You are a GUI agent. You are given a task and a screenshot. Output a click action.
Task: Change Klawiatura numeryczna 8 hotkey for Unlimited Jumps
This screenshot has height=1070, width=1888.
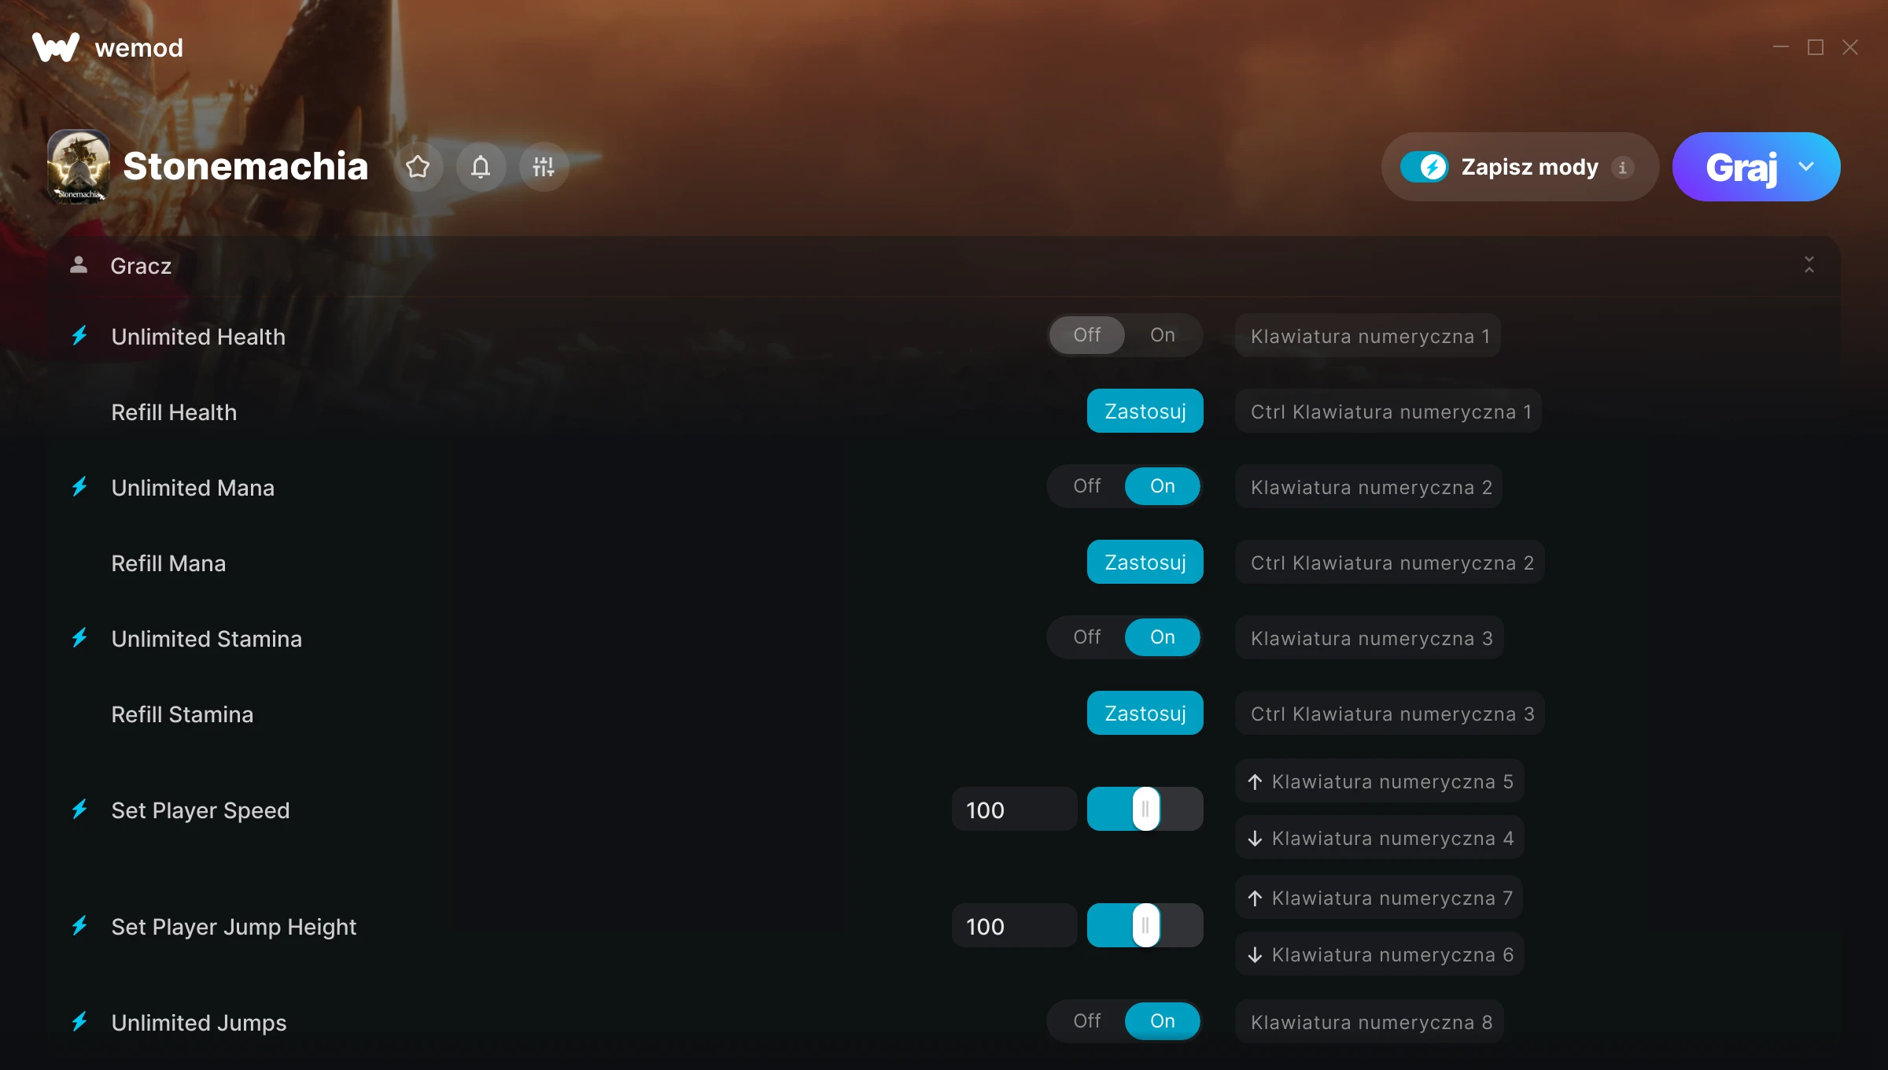1370,1022
